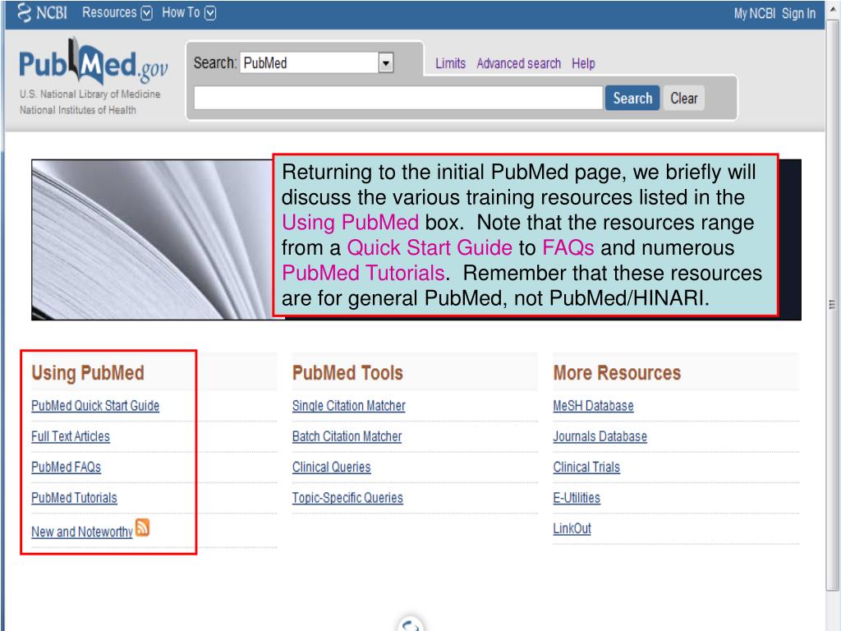Open Journals Database link
This screenshot has height=631, width=841.
pos(600,436)
